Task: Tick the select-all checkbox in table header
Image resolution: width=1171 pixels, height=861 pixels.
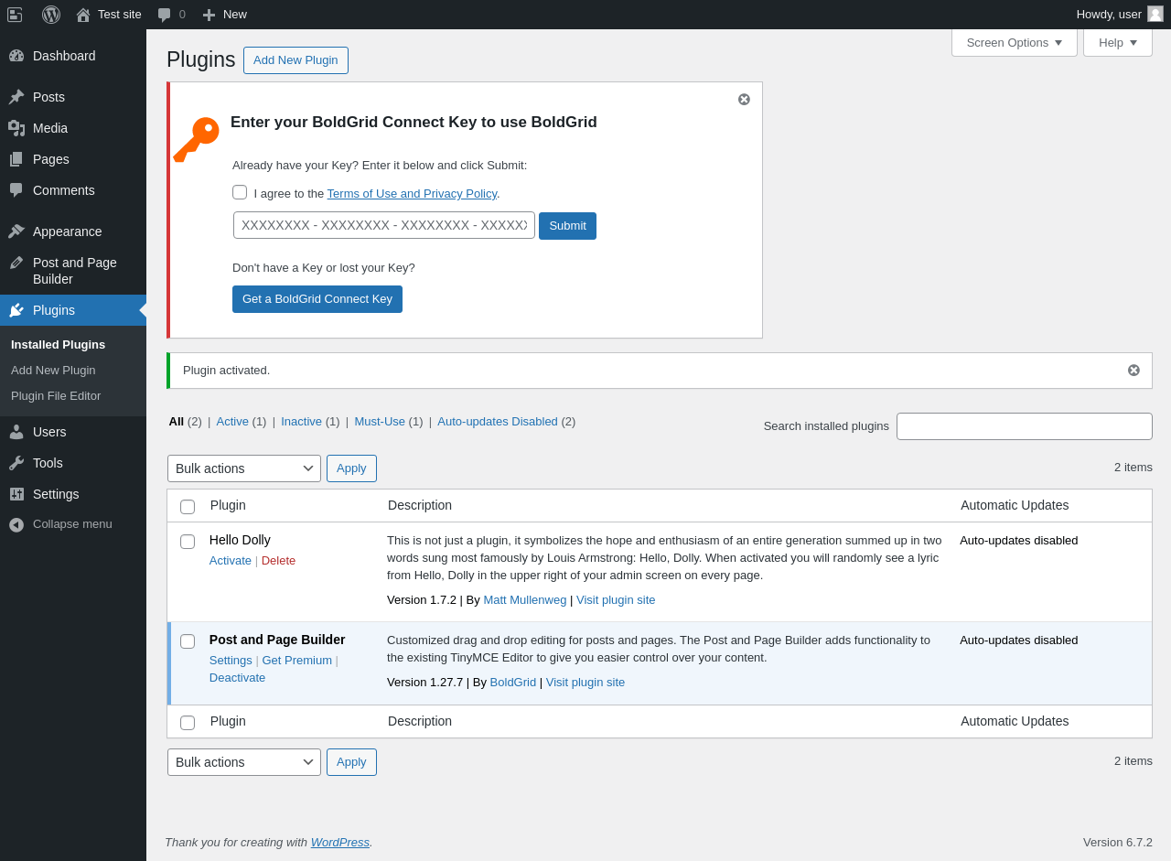Action: 188,507
